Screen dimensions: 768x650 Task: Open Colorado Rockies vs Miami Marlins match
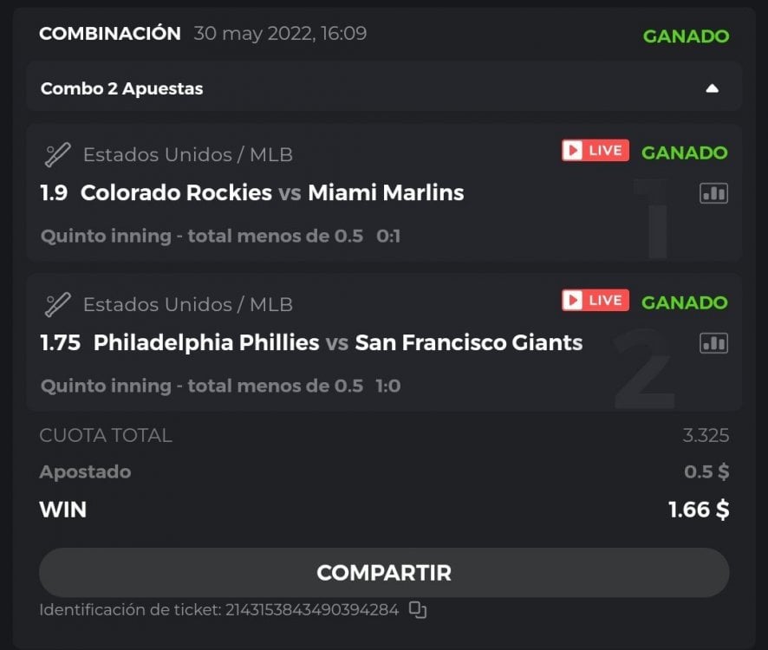point(272,192)
